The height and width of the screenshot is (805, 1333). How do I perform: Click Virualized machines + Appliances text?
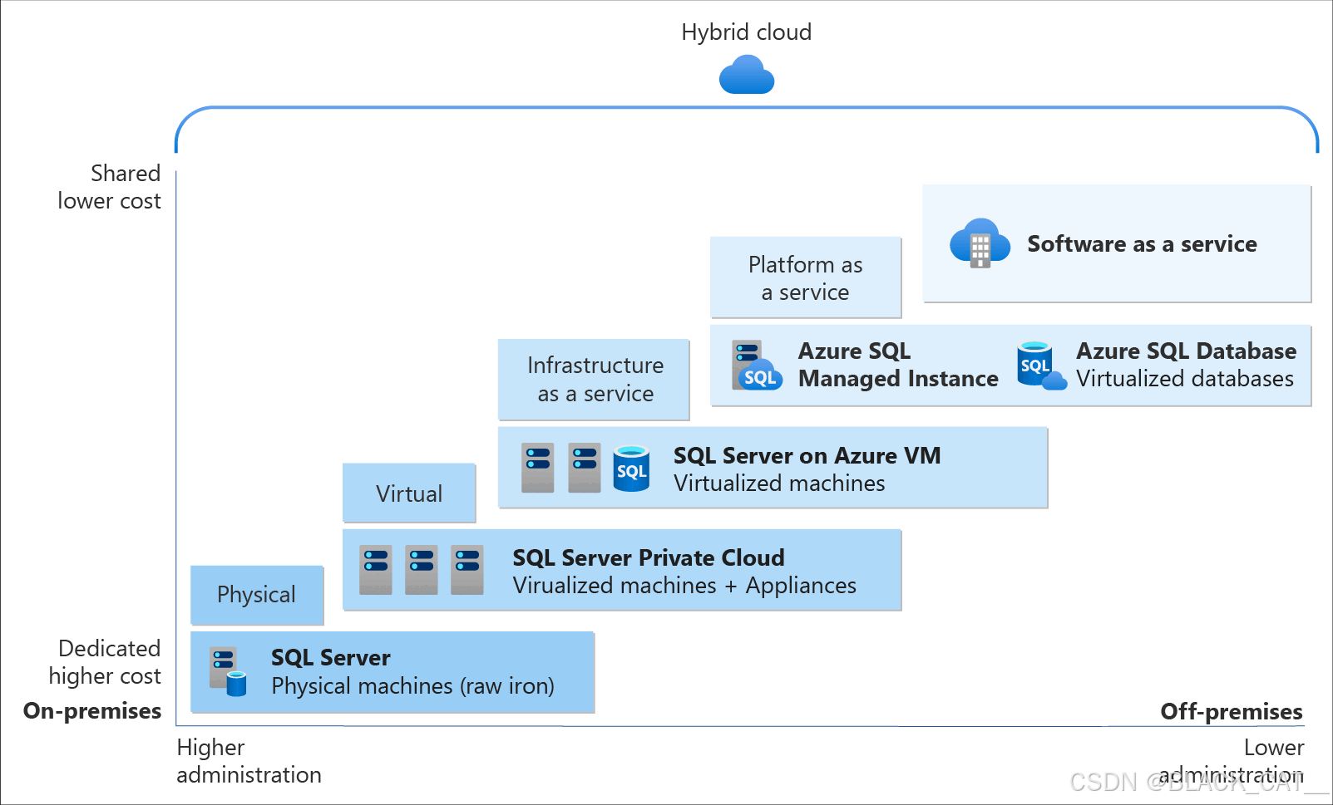[684, 586]
